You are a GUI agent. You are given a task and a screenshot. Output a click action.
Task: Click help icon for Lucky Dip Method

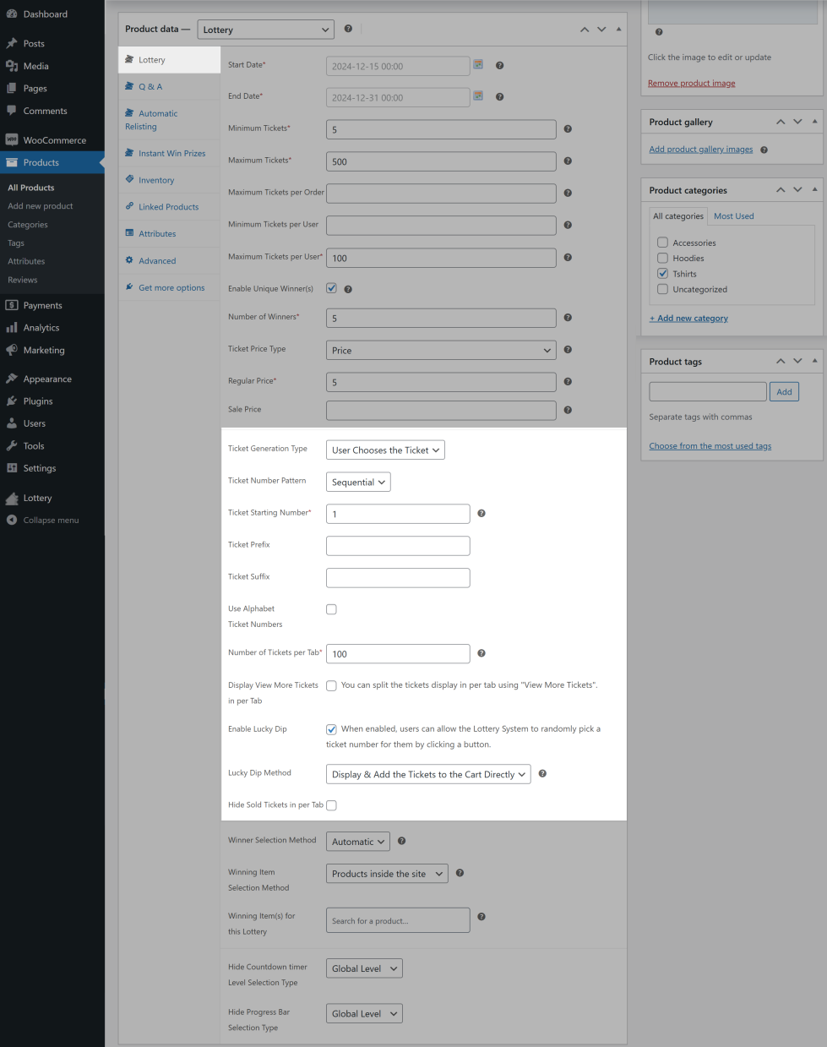tap(542, 773)
